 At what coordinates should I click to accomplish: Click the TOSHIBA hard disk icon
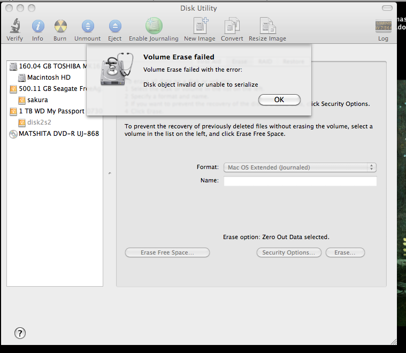tap(13, 66)
